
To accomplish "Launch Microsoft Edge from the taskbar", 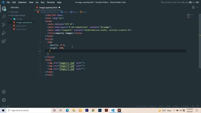I will [67, 110].
